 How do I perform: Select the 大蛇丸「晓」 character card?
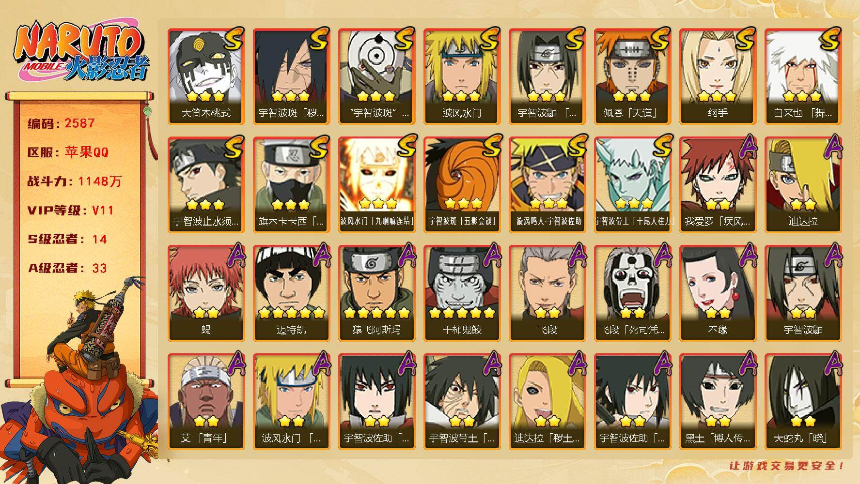(803, 402)
